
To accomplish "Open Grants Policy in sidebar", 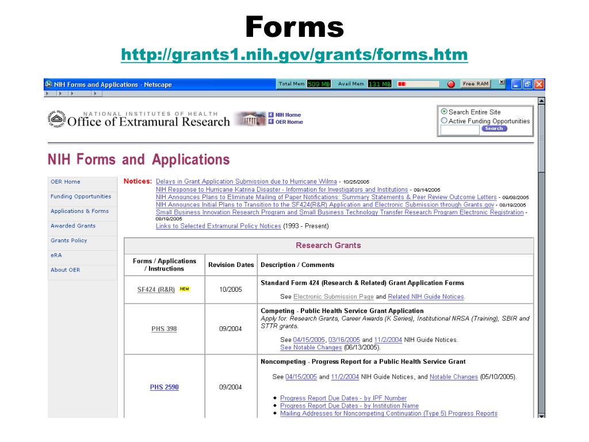I will point(69,240).
